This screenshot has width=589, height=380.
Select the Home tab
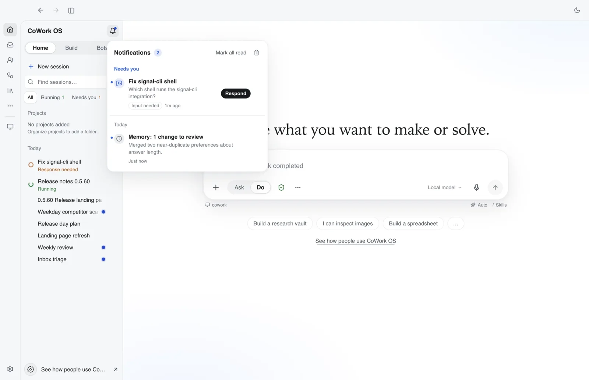40,48
